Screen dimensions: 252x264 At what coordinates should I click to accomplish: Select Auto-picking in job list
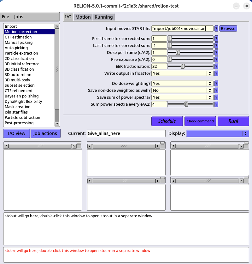(x=29, y=48)
